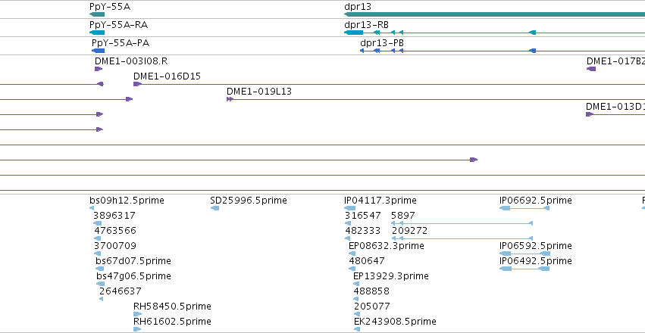Viewport: 645px width, 333px height.
Task: Click the dpr13-PB text label
Action: pyautogui.click(x=382, y=43)
